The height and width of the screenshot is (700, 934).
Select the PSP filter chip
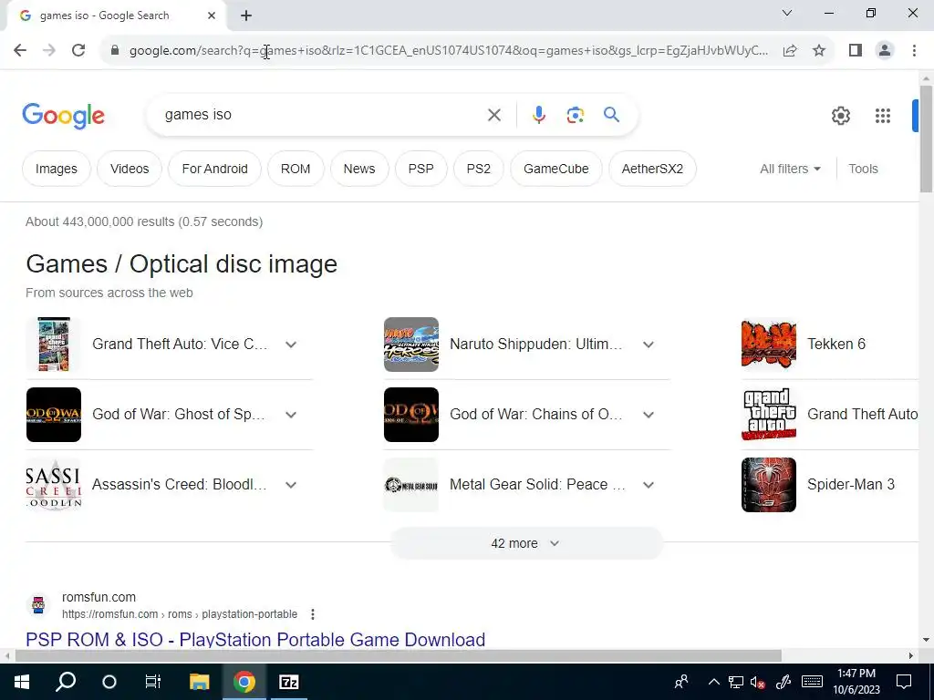coord(421,169)
